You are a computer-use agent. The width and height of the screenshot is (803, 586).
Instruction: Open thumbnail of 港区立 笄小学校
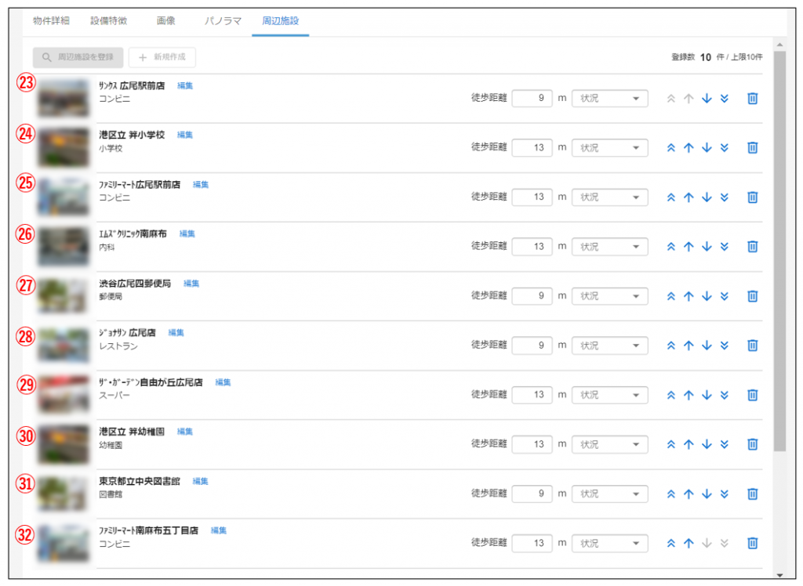(64, 148)
